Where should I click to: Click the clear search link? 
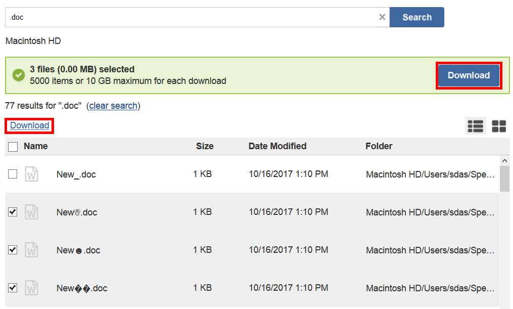[x=113, y=106]
